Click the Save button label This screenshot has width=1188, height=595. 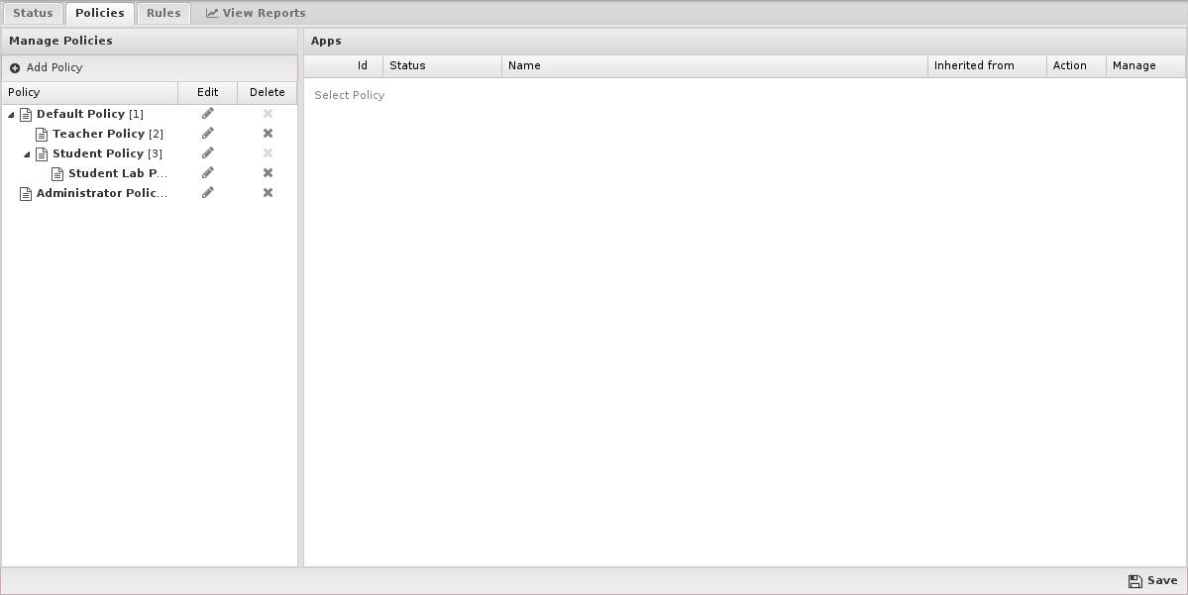point(1162,580)
